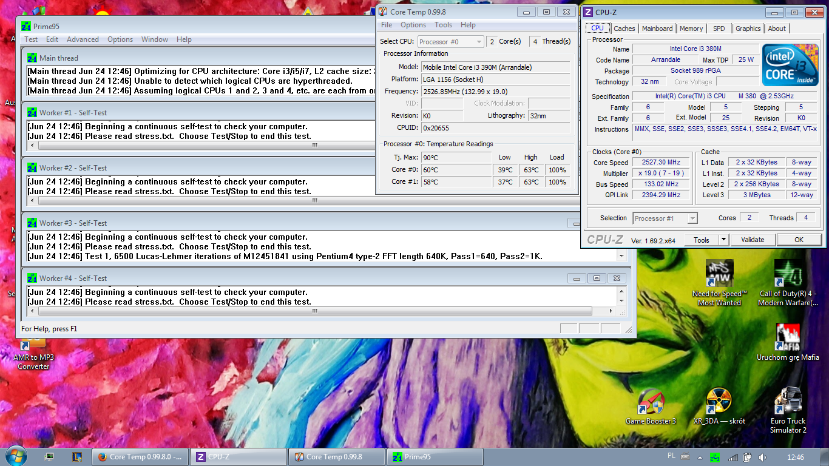Click the Prime95 icon in the system tray

point(715,457)
